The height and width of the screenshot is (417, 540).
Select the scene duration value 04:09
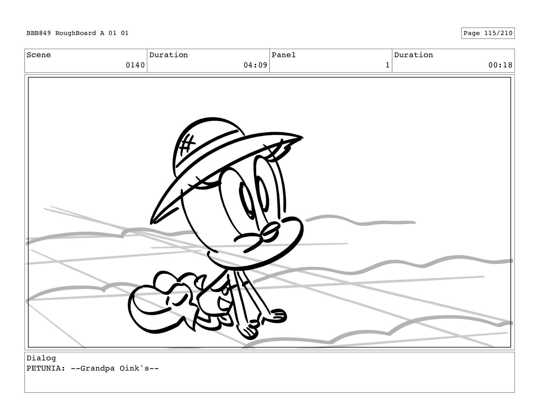point(255,65)
